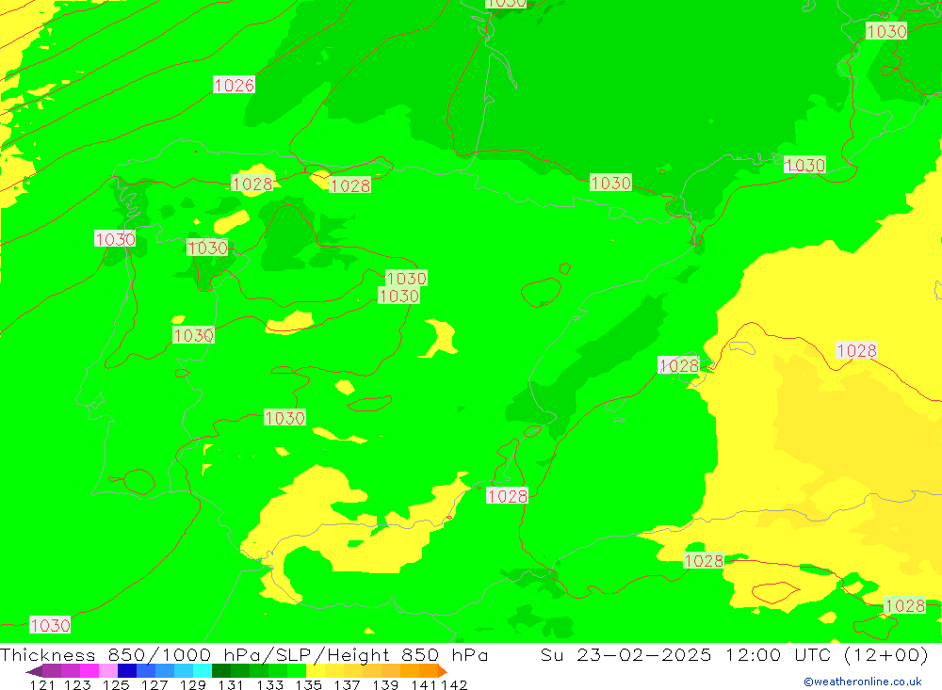The image size is (942, 690).
Task: Click the legend value 129
Action: click(193, 684)
